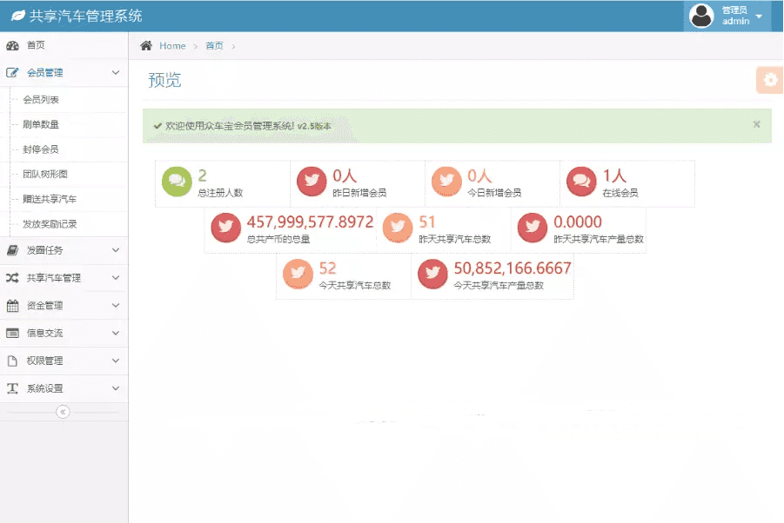Click the home icon in the breadcrumb

pyautogui.click(x=146, y=46)
